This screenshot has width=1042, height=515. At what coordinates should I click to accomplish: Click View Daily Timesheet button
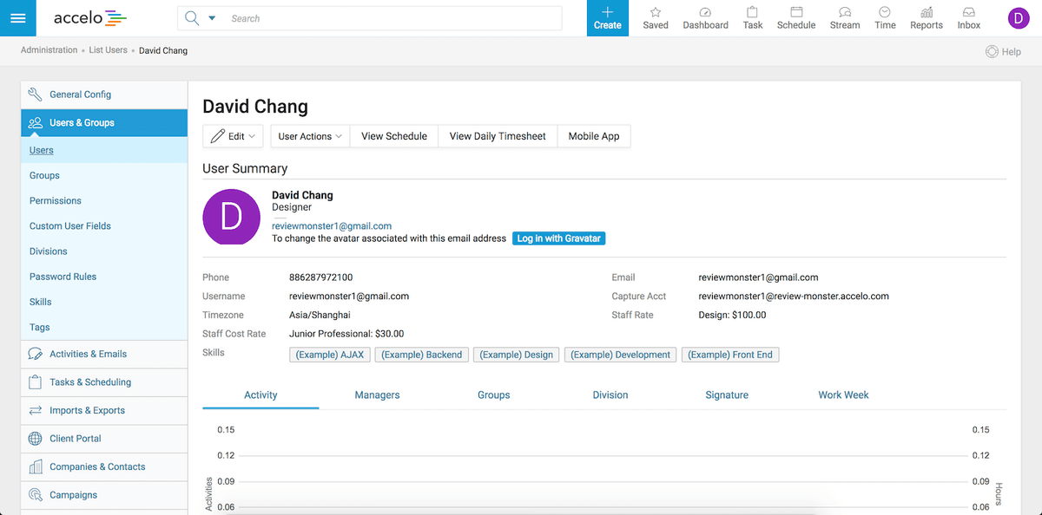pyautogui.click(x=498, y=136)
